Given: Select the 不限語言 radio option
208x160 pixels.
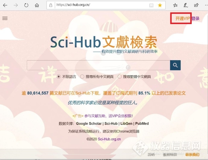Looking at the screenshot, I should pos(59,77).
